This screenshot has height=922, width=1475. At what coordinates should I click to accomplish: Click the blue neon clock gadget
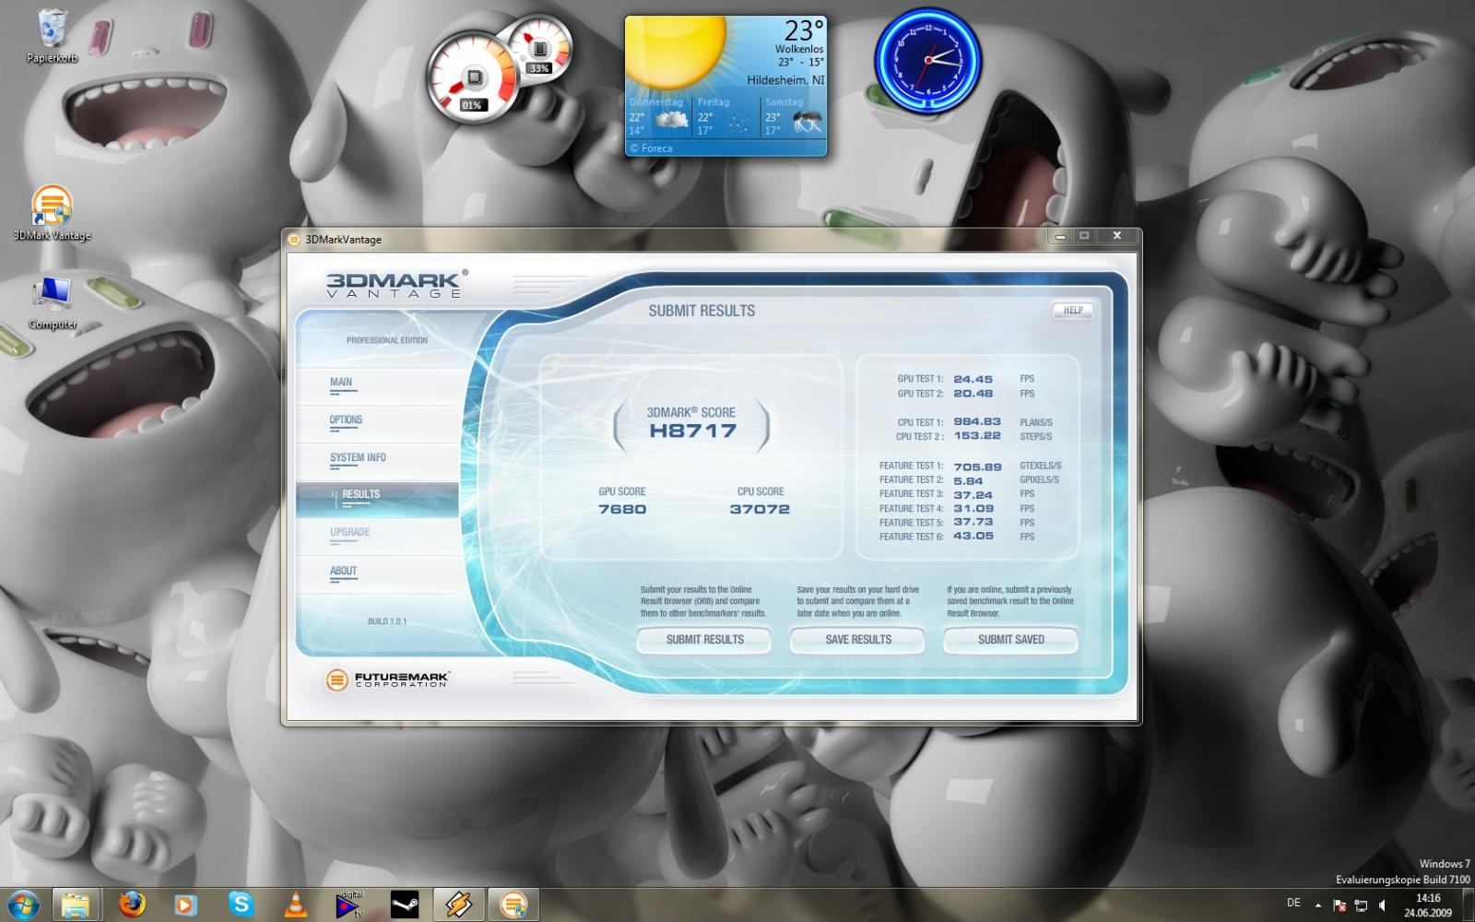(x=927, y=59)
